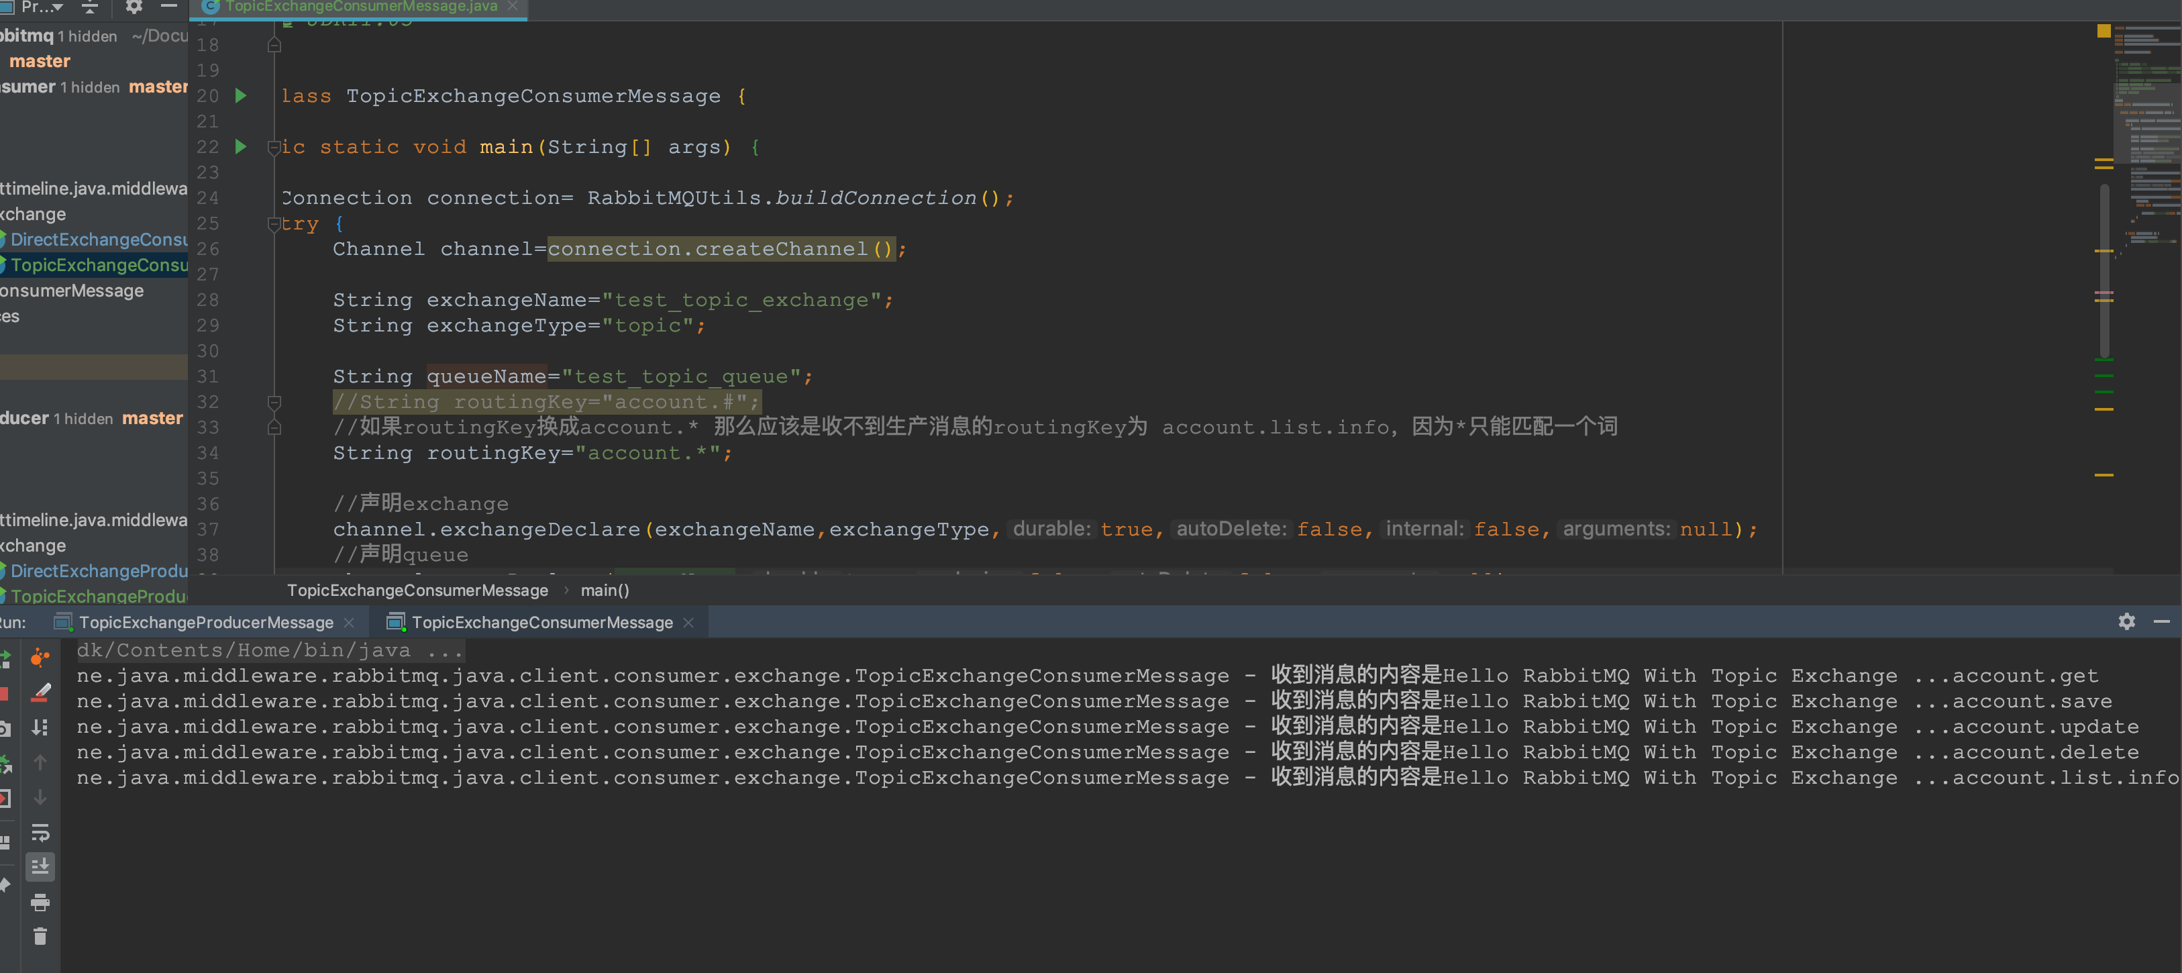Open project panel settings gear
The image size is (2182, 973).
pyautogui.click(x=133, y=7)
